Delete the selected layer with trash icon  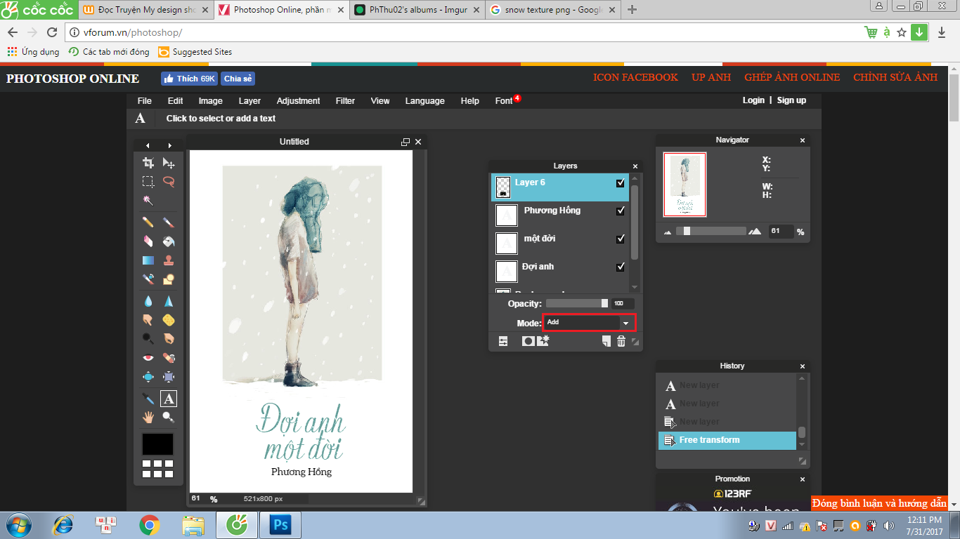click(x=621, y=341)
